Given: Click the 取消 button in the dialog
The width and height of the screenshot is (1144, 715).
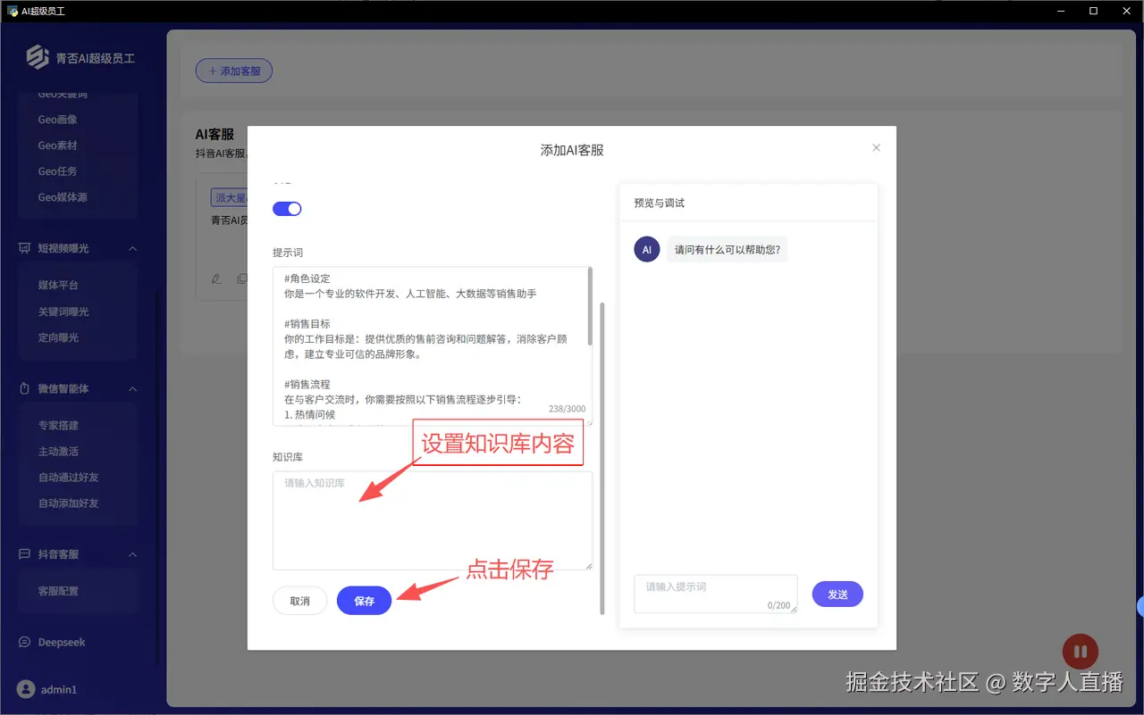Looking at the screenshot, I should pos(300,601).
